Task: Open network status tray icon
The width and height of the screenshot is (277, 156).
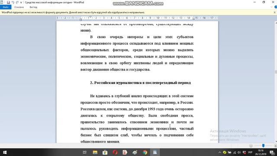Action: coord(235,153)
